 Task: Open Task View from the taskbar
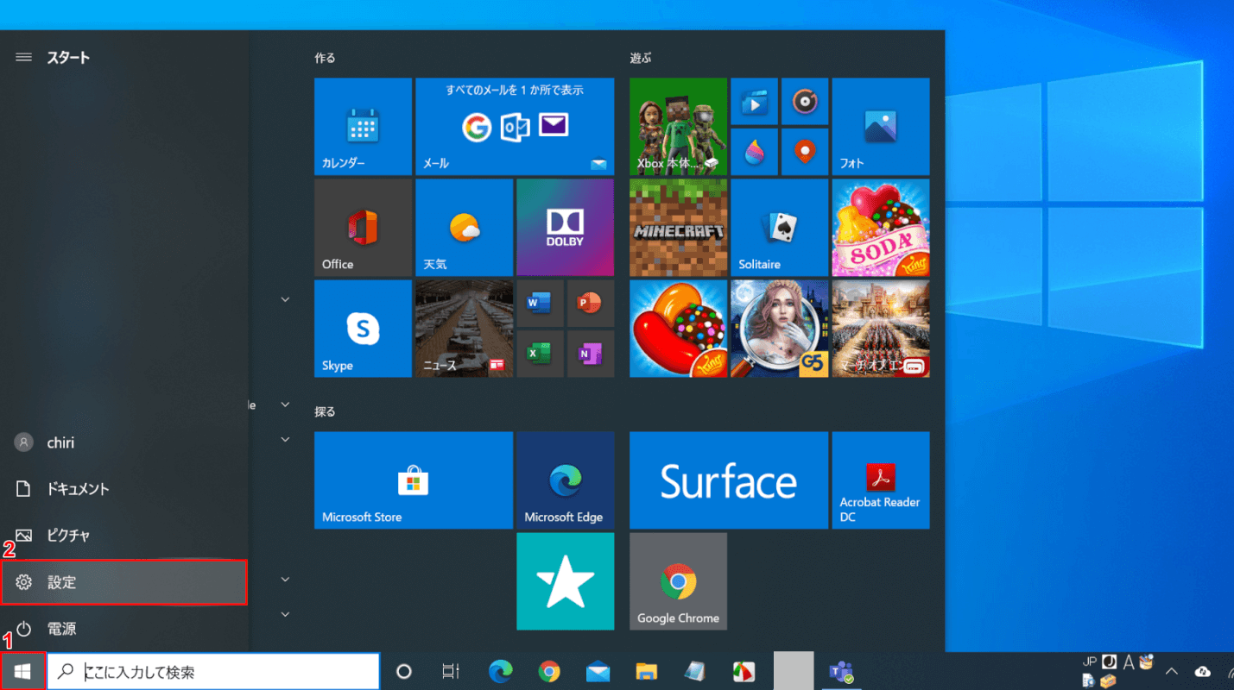(x=450, y=671)
